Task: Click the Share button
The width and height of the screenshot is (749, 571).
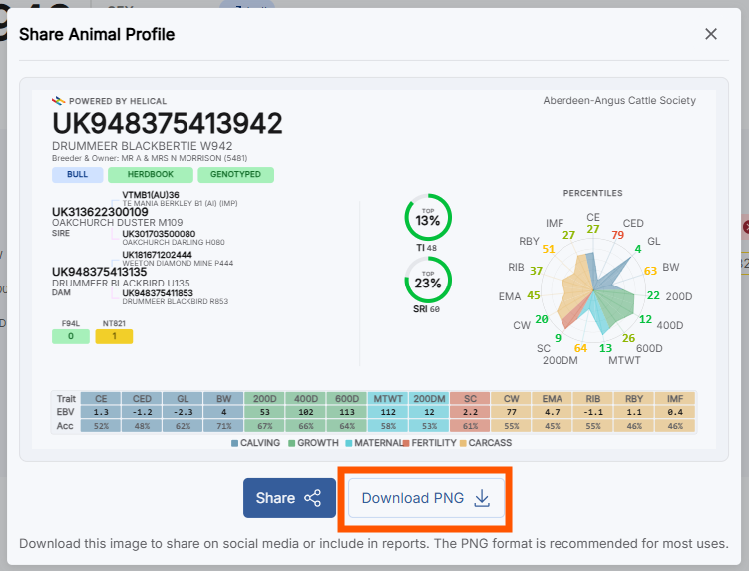Action: (x=289, y=498)
